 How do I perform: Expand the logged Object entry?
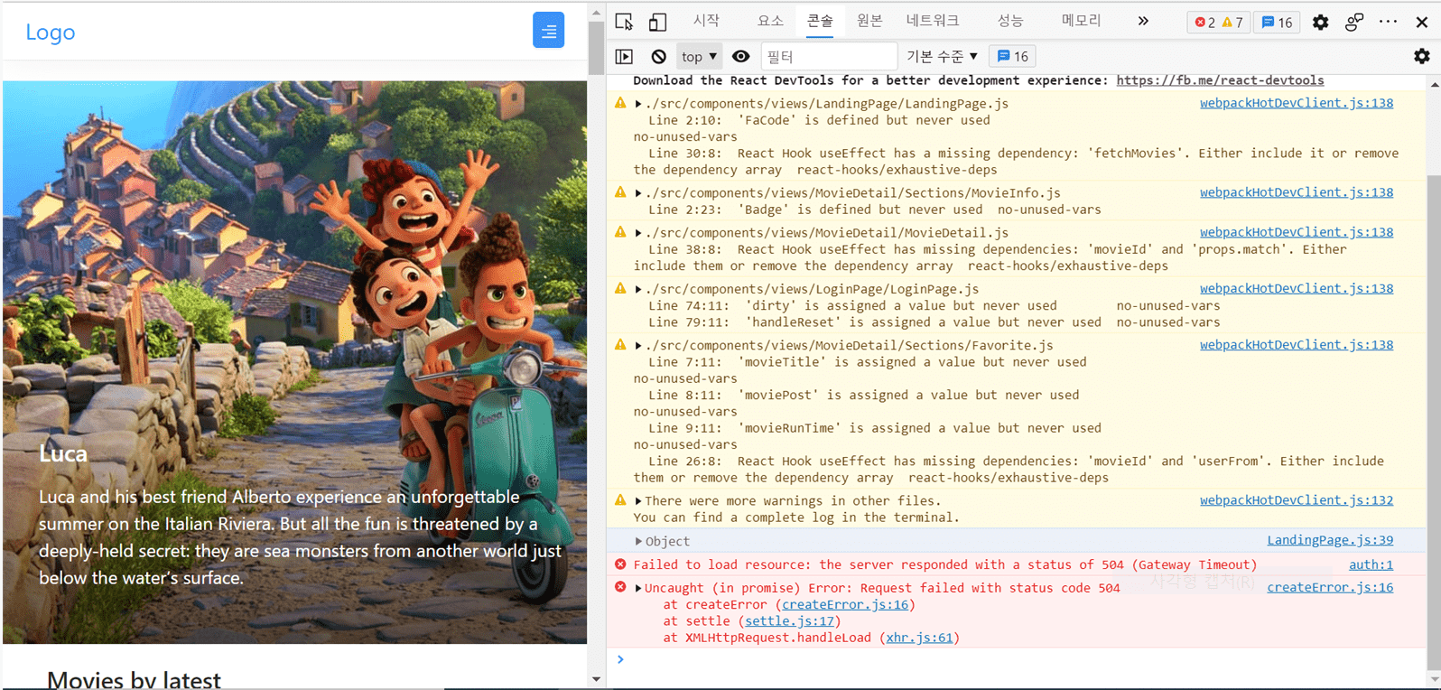click(x=638, y=542)
